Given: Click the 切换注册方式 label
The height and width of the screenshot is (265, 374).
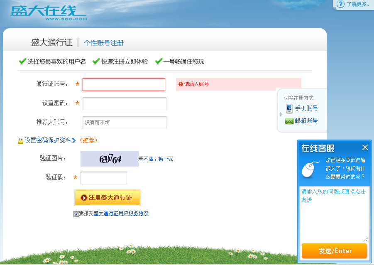Looking at the screenshot, I should pyautogui.click(x=298, y=98).
